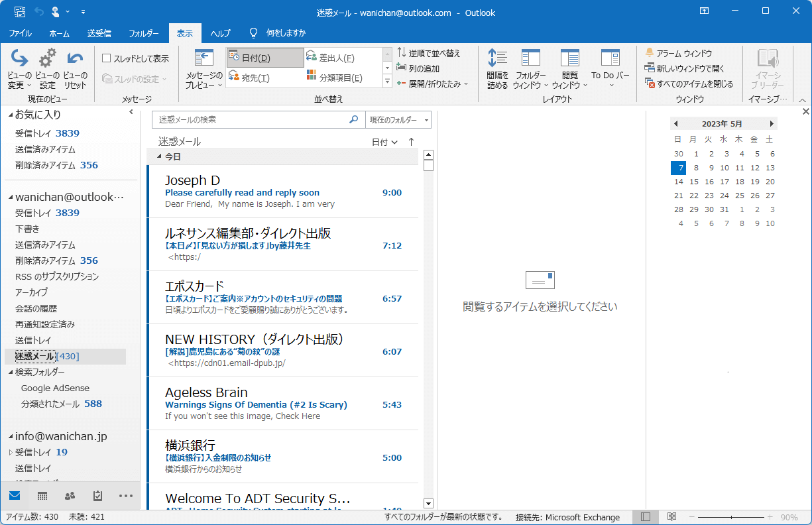Select May 15 in the date navigator
The width and height of the screenshot is (812, 525).
(x=694, y=182)
